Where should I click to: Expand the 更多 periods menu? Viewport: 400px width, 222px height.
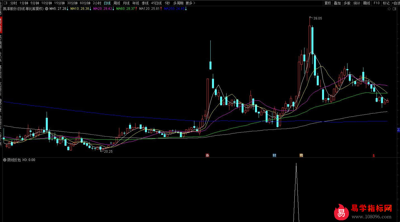[x=190, y=3]
